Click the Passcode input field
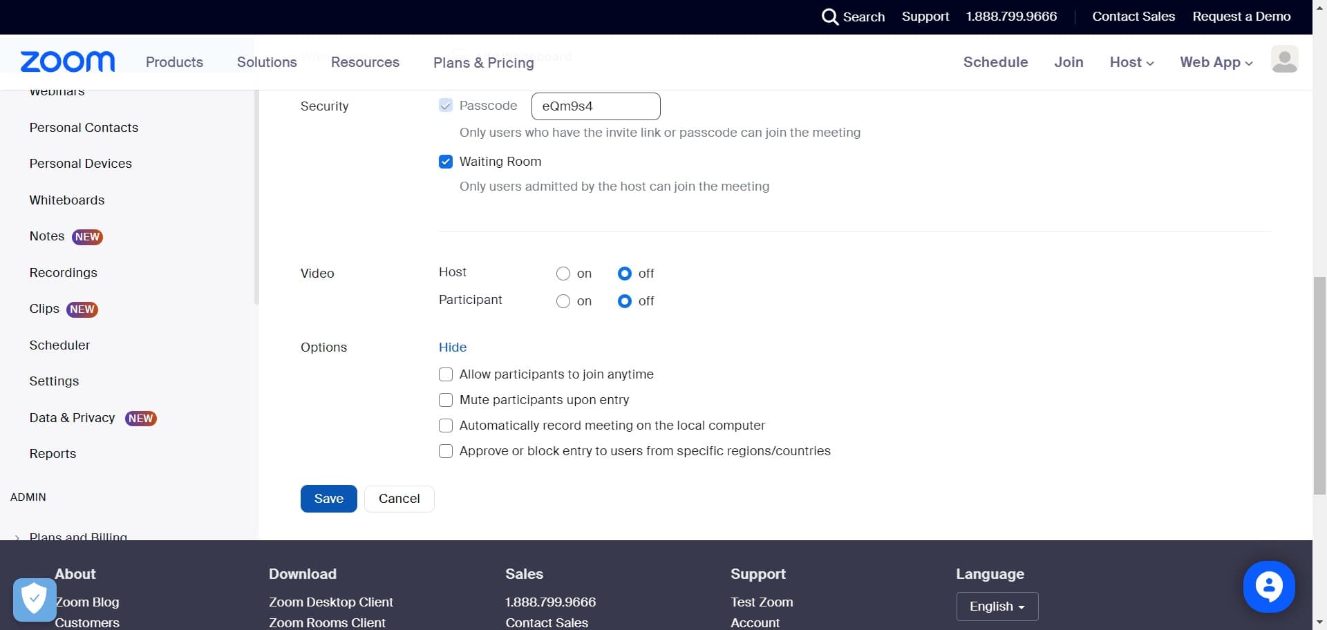The image size is (1327, 630). [595, 106]
